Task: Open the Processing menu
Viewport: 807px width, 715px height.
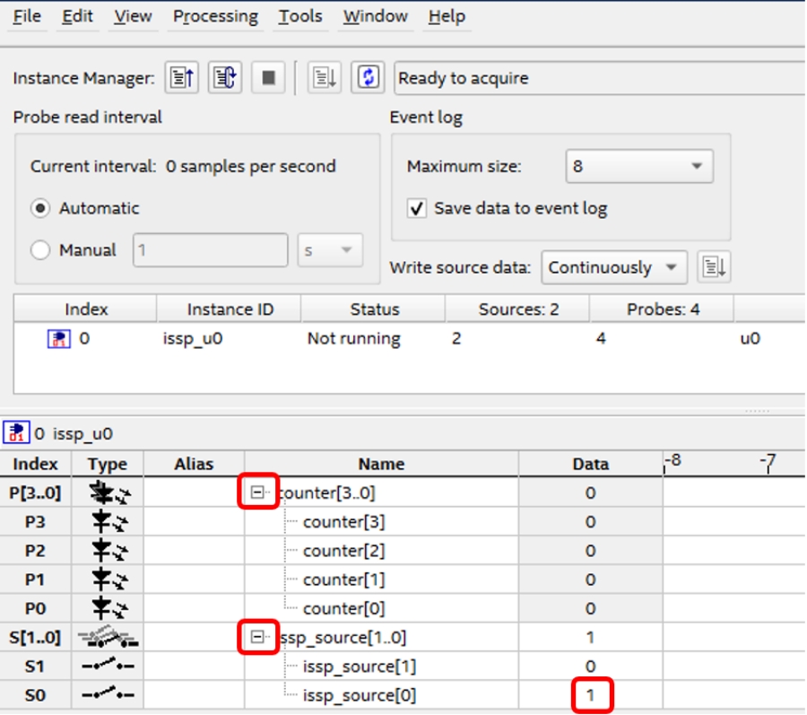Action: point(215,16)
